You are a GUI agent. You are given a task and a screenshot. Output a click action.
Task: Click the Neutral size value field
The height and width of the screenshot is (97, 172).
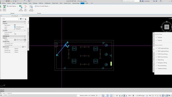coord(20,50)
